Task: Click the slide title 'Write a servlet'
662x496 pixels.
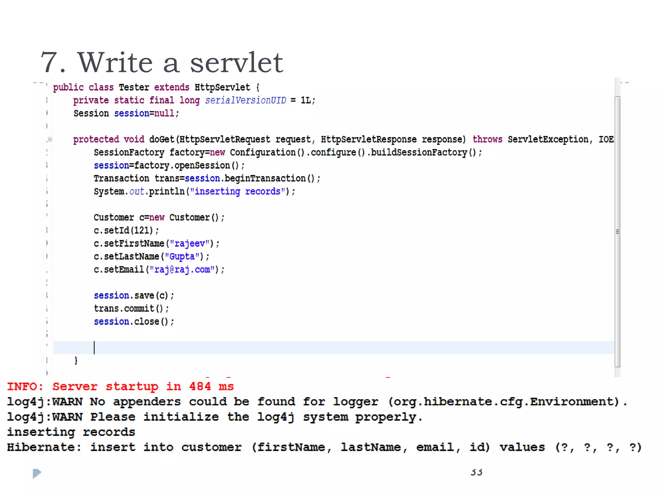Action: pyautogui.click(x=162, y=62)
